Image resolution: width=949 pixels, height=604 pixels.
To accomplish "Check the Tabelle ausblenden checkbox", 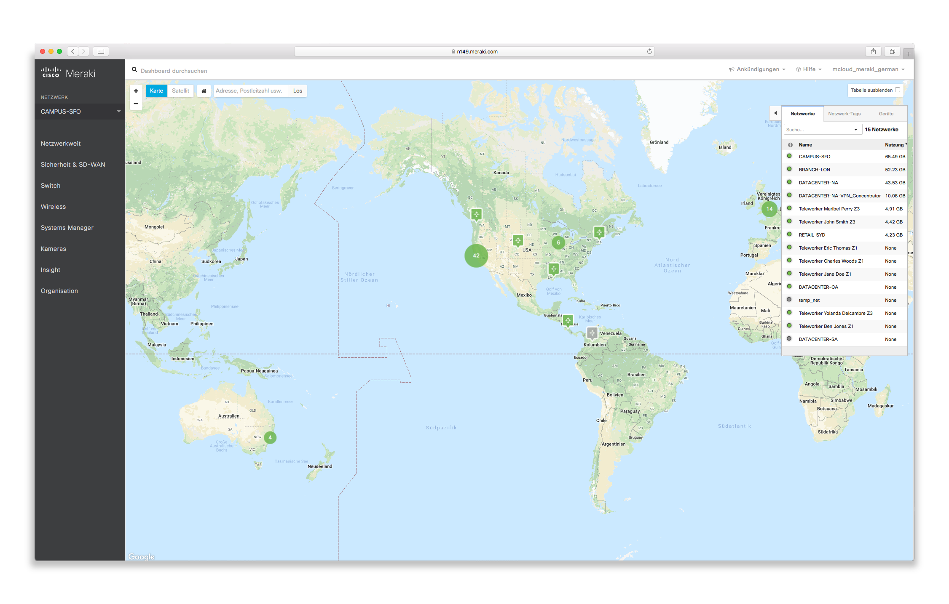I will (898, 90).
